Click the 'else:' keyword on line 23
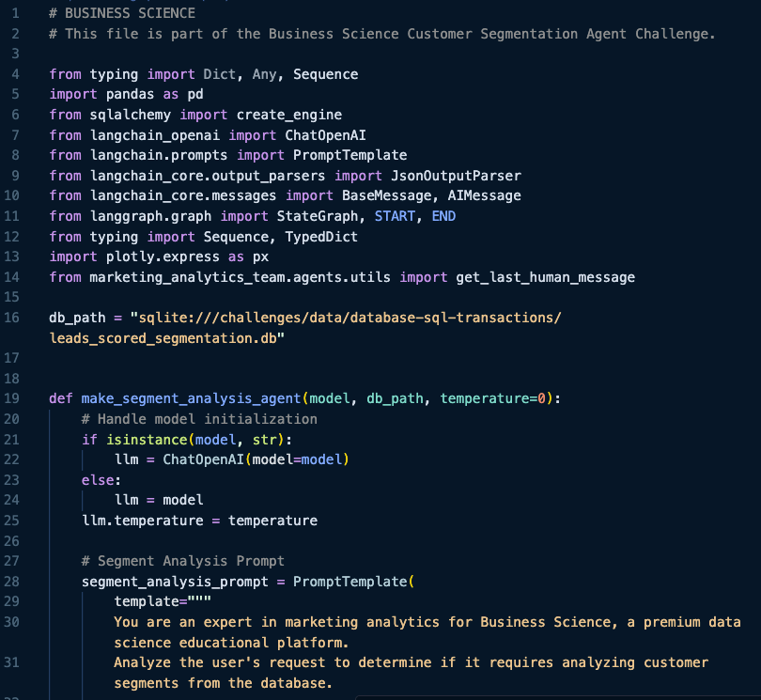This screenshot has height=700, width=761. tap(101, 480)
